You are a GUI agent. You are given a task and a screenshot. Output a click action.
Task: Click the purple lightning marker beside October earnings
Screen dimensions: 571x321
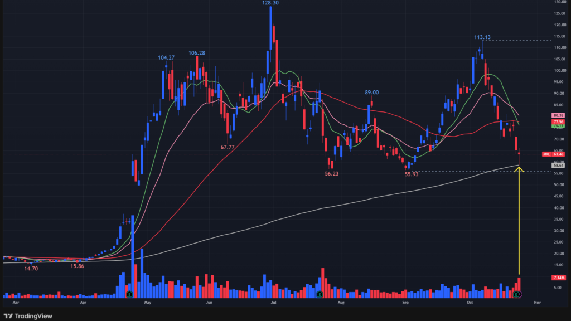point(520,294)
